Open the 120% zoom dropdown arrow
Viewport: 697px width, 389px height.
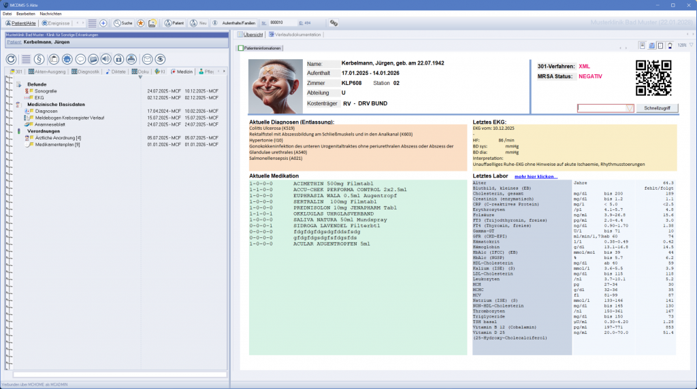(x=691, y=46)
